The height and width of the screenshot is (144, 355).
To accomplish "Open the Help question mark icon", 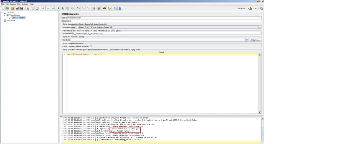I will 120,8.
